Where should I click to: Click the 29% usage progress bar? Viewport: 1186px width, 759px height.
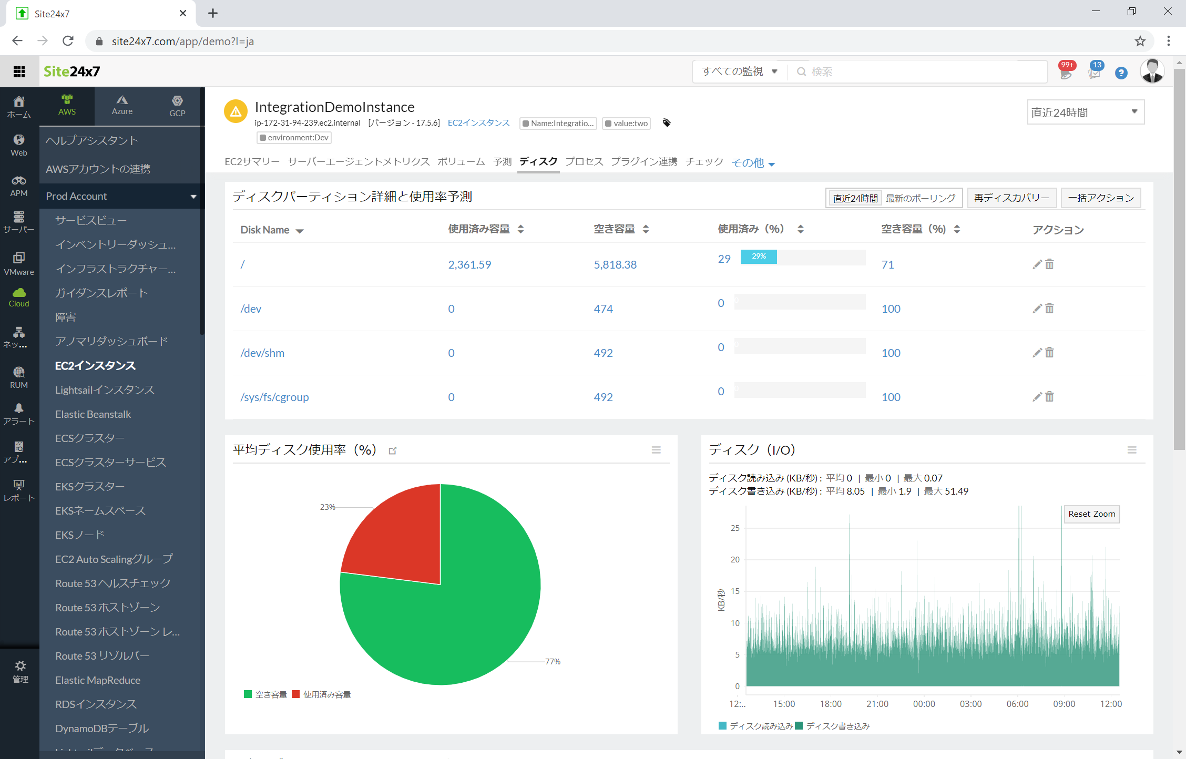click(x=759, y=257)
